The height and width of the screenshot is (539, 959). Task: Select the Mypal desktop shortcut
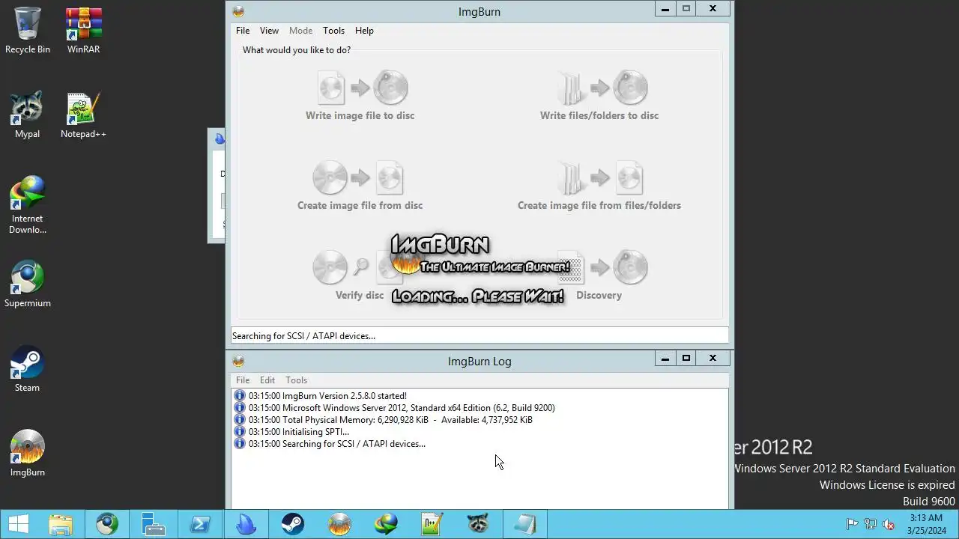pos(28,115)
